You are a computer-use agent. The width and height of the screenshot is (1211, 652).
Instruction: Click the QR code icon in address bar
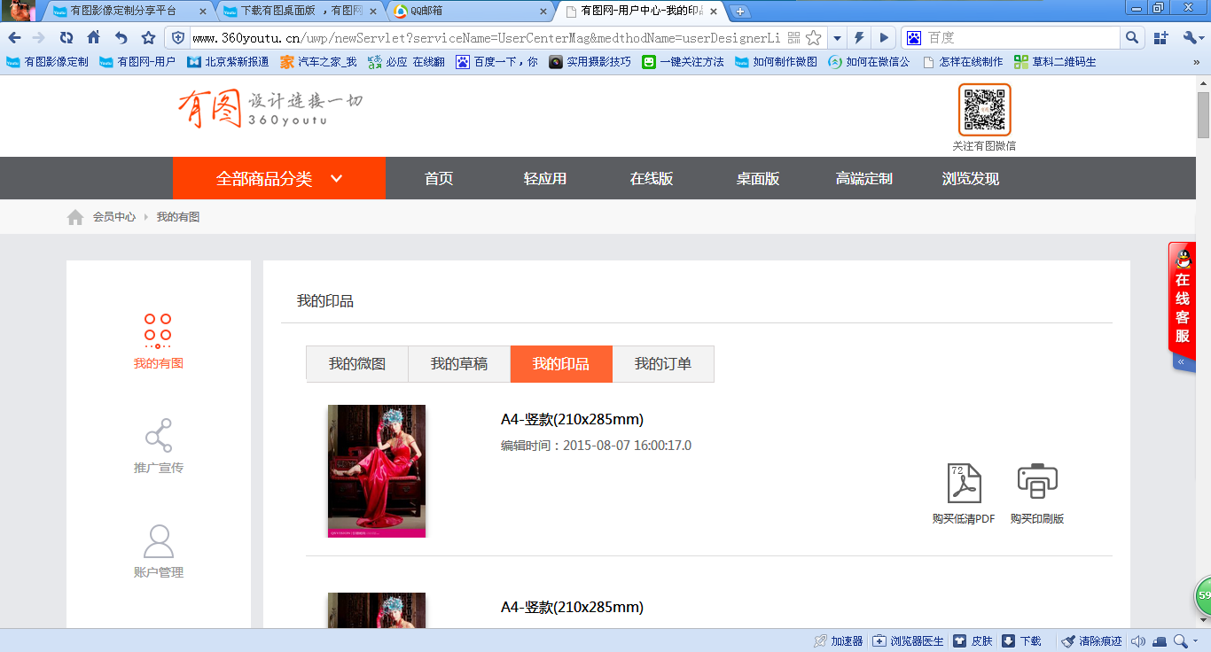(793, 38)
